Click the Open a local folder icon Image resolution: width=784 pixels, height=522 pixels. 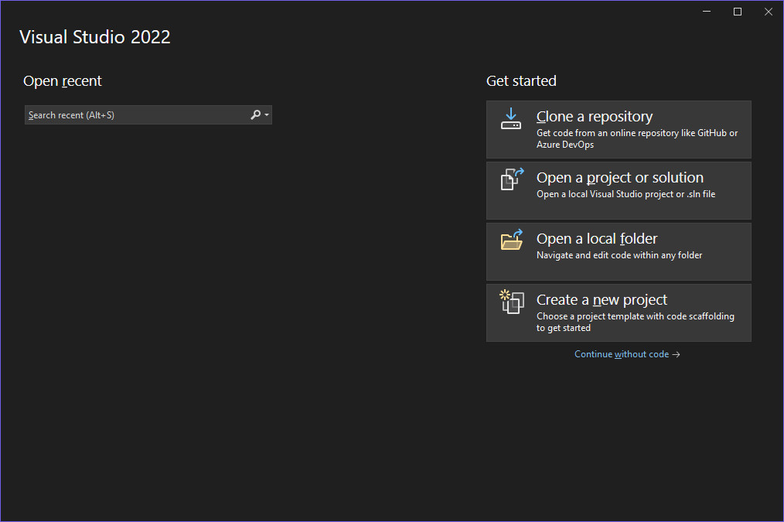(512, 240)
